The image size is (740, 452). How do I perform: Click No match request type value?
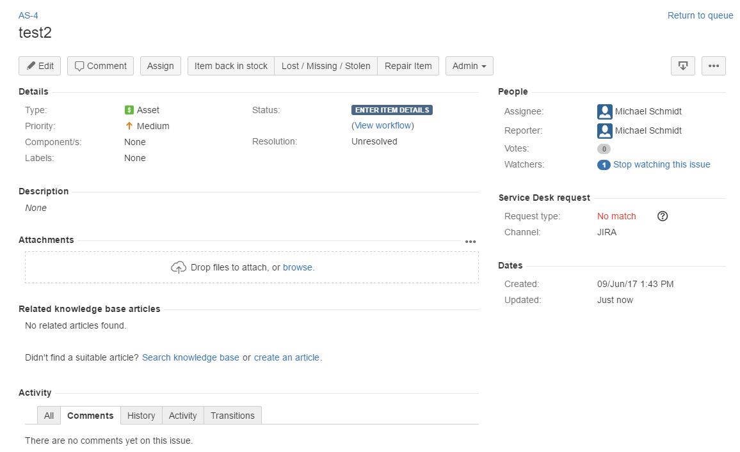pos(616,216)
